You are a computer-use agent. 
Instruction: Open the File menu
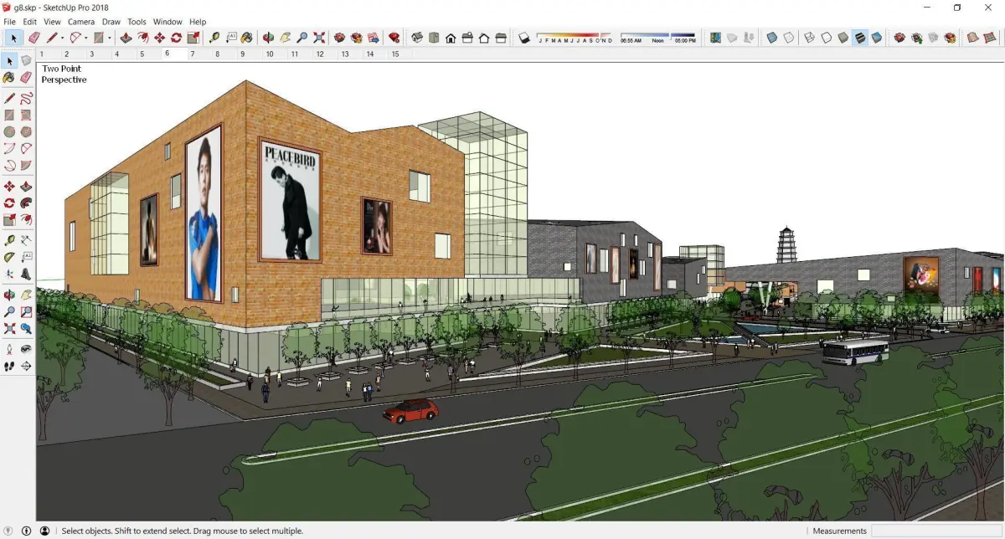point(10,22)
